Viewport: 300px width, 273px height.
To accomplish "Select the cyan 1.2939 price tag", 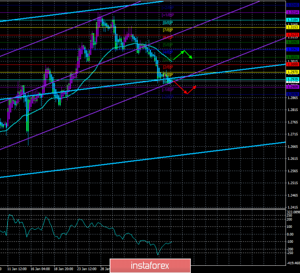I will click(292, 79).
